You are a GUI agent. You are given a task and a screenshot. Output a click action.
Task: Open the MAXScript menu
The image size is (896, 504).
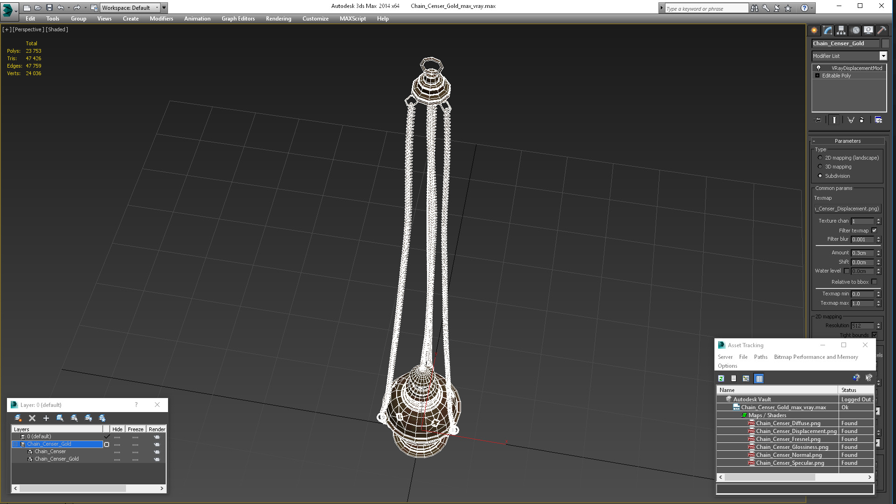pyautogui.click(x=352, y=19)
